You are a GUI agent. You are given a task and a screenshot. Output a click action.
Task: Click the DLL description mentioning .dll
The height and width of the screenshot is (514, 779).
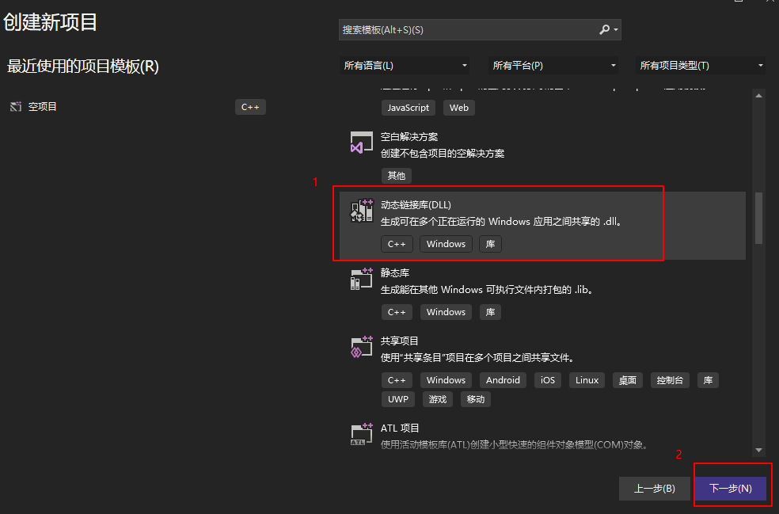click(501, 222)
